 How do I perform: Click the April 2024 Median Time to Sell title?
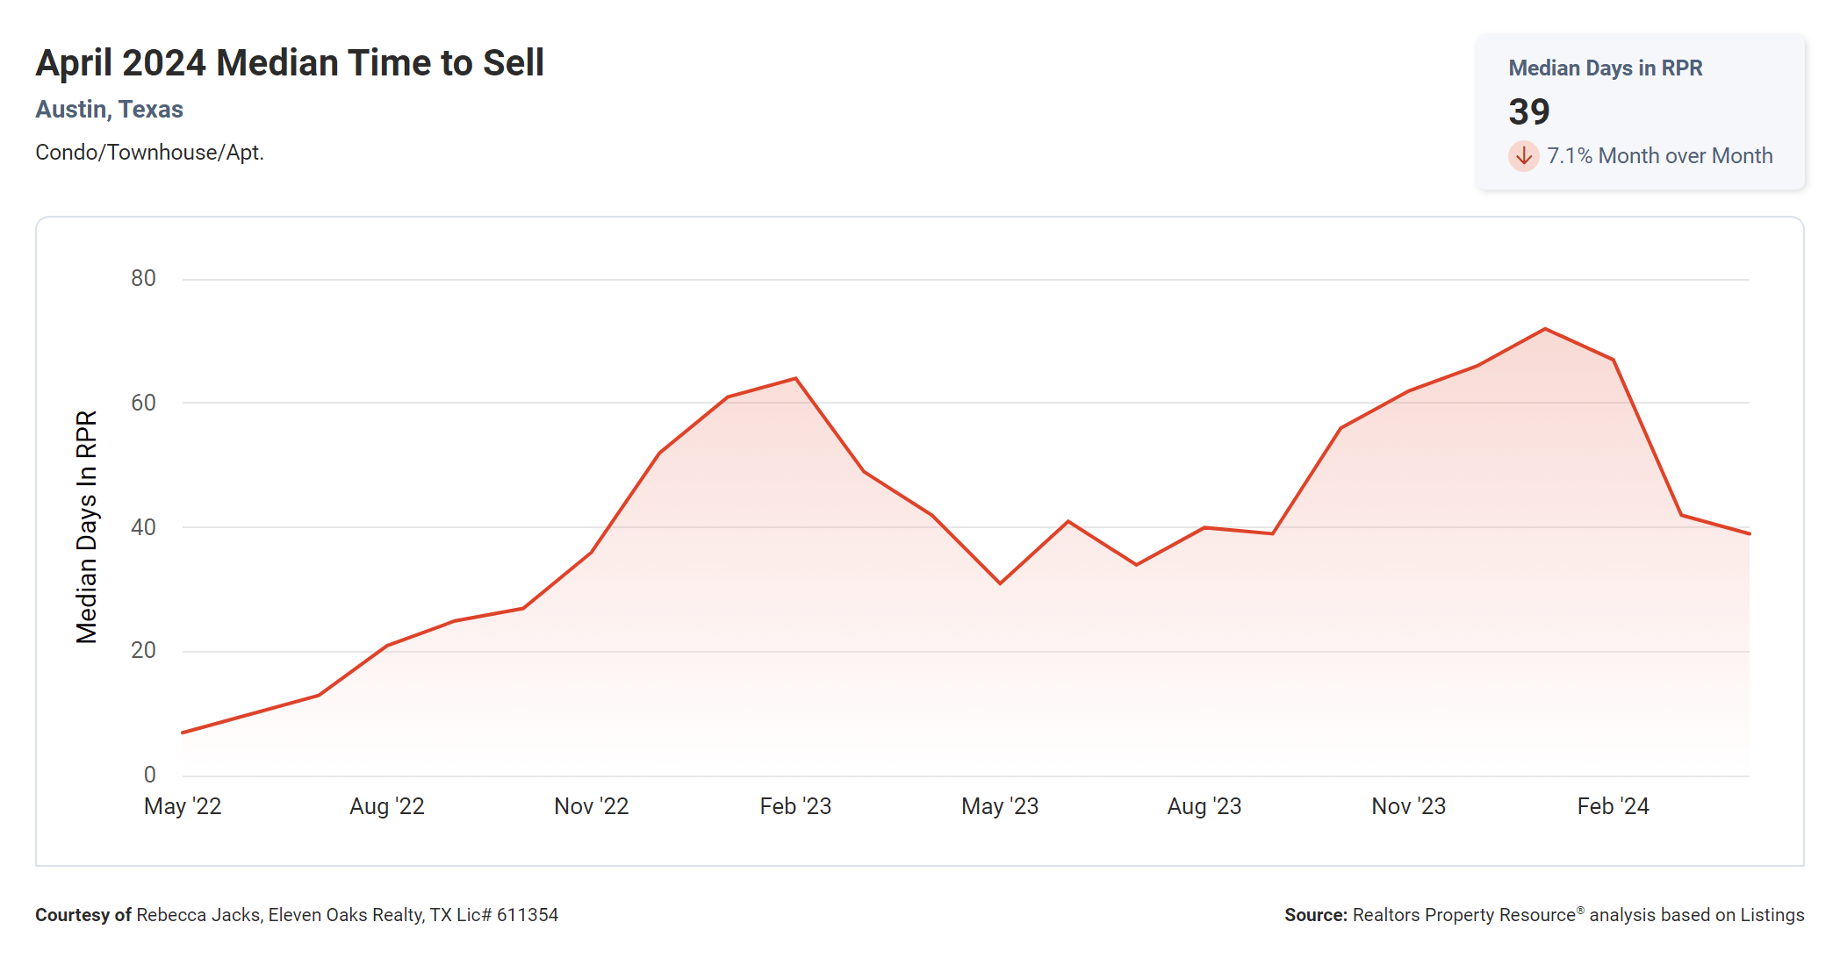(290, 63)
